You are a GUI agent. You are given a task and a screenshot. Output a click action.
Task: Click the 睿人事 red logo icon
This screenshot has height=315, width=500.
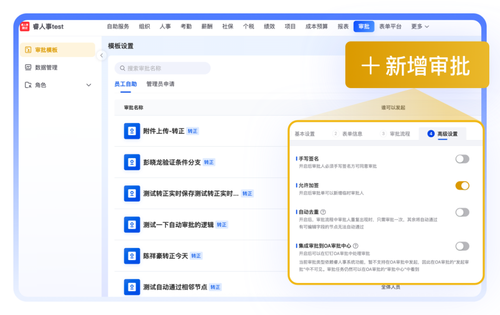click(25, 26)
